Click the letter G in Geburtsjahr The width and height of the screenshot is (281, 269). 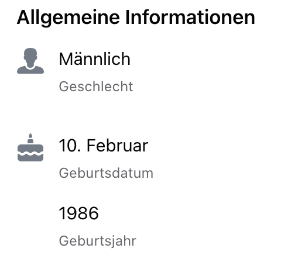point(64,241)
